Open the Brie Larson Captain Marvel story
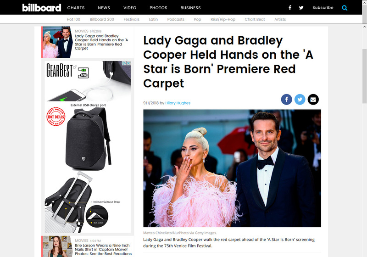Screen dimensions: 367x257 click(x=103, y=250)
